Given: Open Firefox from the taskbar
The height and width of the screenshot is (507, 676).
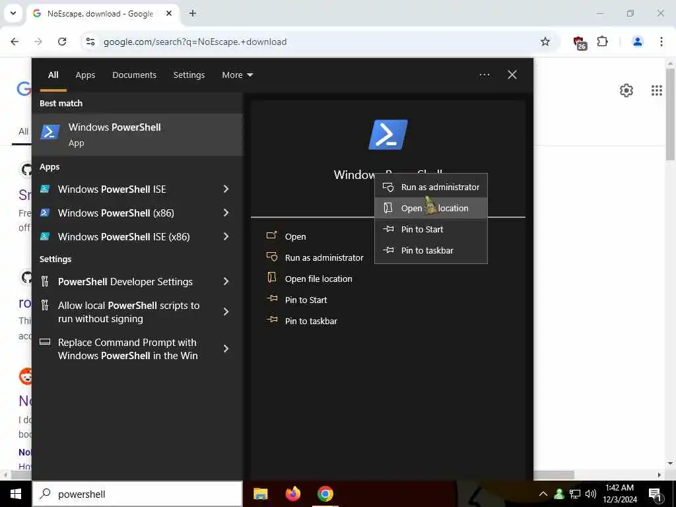Looking at the screenshot, I should 292,494.
